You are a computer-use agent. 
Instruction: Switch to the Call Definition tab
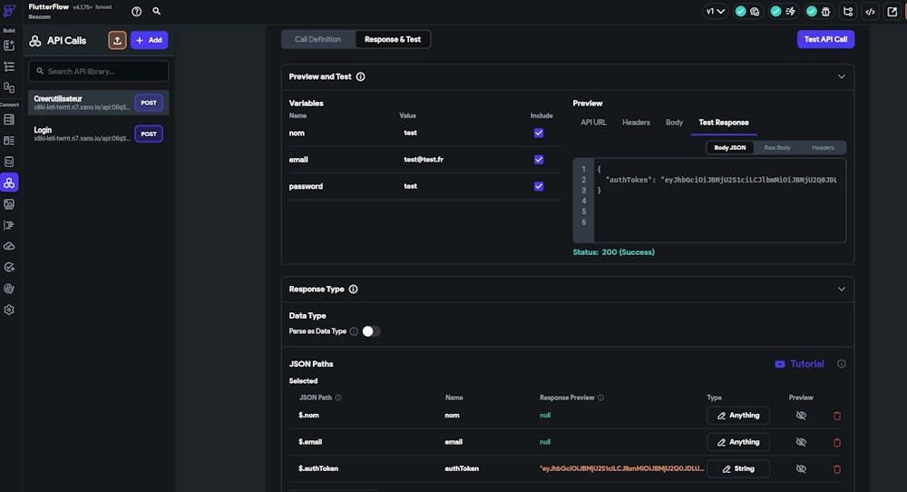pos(317,39)
